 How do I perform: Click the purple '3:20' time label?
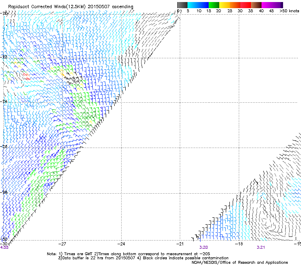coord(203,247)
